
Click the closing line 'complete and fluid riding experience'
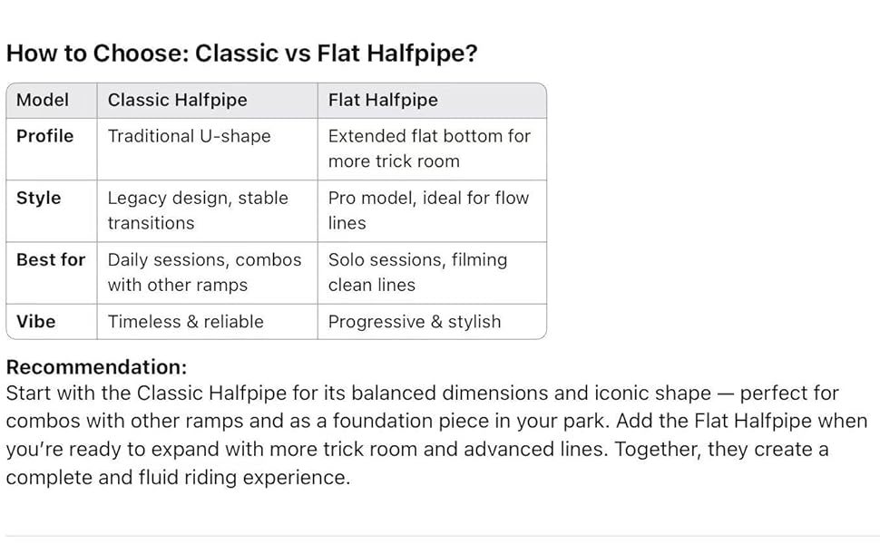[x=178, y=478]
